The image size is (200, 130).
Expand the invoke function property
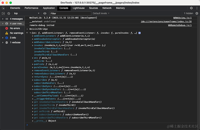(33, 45)
